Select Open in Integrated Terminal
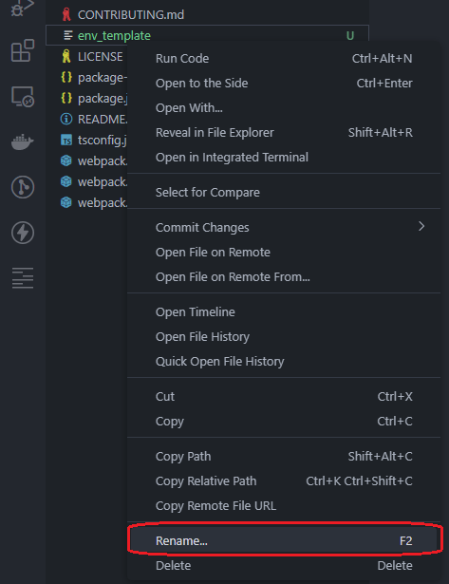Viewport: 449px width, 584px height. pos(284,158)
